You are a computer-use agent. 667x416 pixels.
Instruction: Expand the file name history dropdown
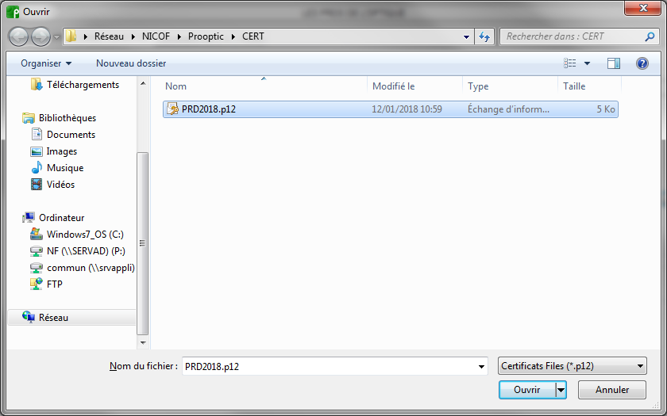(481, 366)
